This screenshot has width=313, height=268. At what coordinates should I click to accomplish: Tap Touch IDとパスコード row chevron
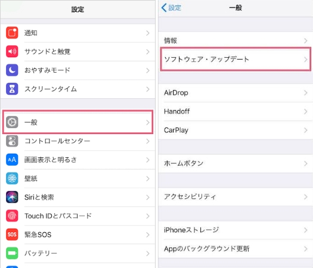[x=148, y=216]
